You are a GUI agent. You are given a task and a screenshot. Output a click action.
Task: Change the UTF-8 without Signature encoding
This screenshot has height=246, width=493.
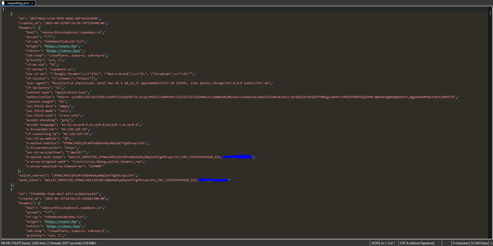coord(416,243)
